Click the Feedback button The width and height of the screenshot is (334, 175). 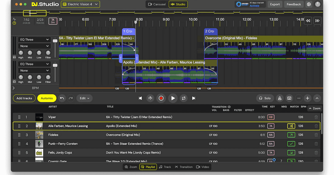coord(294,4)
